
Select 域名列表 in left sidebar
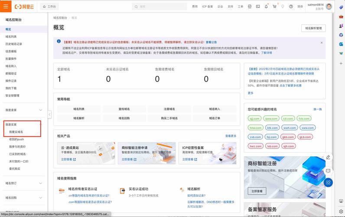click(11, 36)
